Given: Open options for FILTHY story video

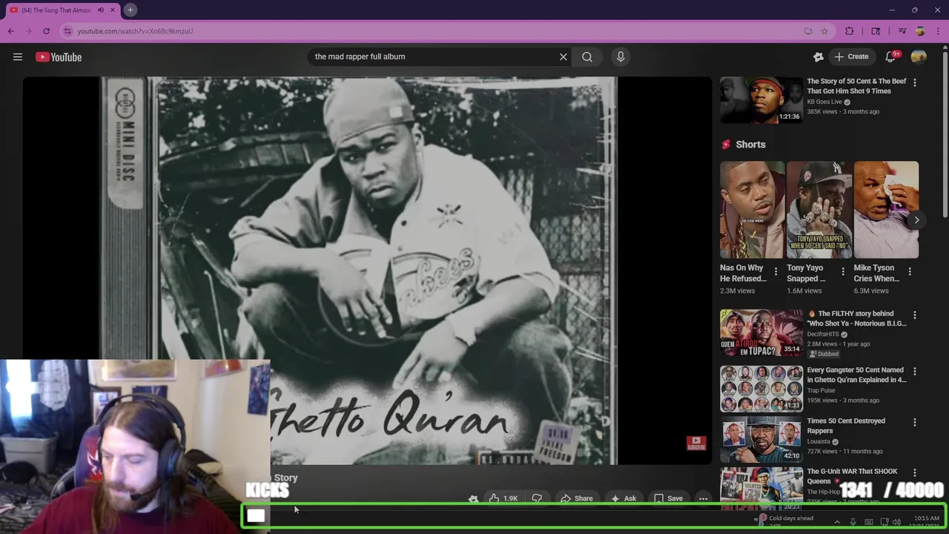Looking at the screenshot, I should [915, 314].
